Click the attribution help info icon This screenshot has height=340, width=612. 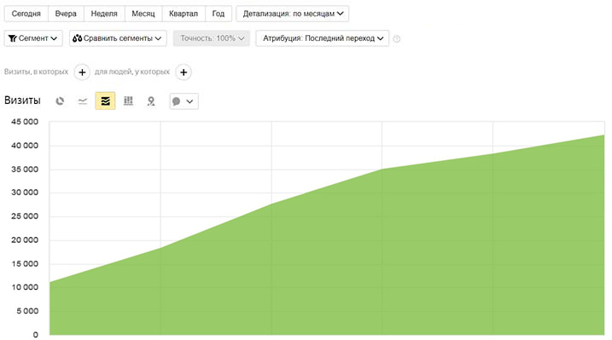[x=397, y=38]
